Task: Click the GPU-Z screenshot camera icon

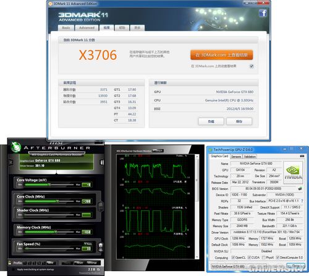Action: tap(302, 156)
